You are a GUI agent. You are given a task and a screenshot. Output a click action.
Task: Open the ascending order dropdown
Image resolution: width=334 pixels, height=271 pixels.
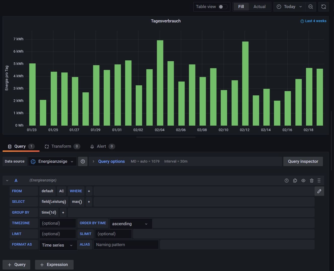(131, 224)
